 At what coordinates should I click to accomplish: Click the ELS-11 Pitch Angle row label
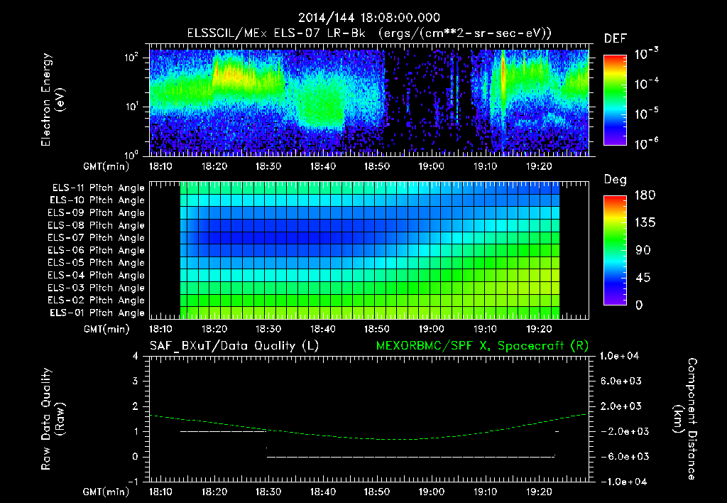click(x=98, y=188)
